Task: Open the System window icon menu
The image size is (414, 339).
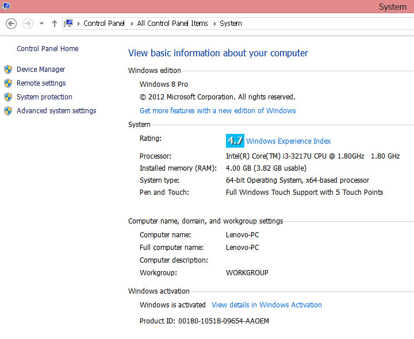Action: click(x=5, y=5)
